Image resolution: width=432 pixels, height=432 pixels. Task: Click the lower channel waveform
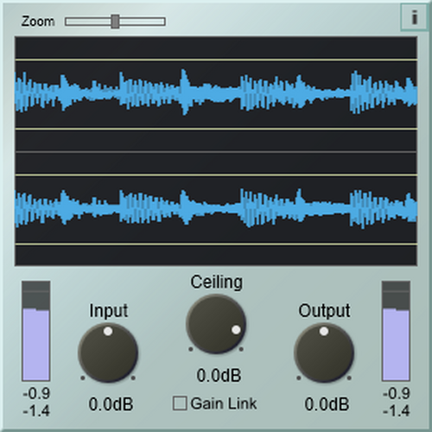coord(216,209)
